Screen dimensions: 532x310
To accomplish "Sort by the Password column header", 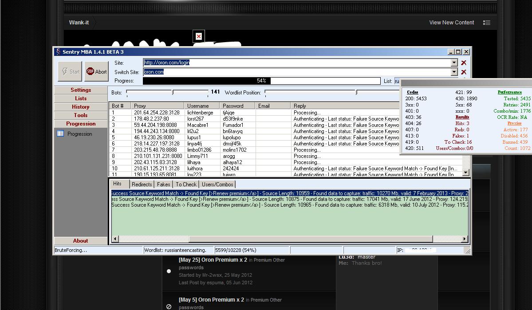I will pos(237,106).
